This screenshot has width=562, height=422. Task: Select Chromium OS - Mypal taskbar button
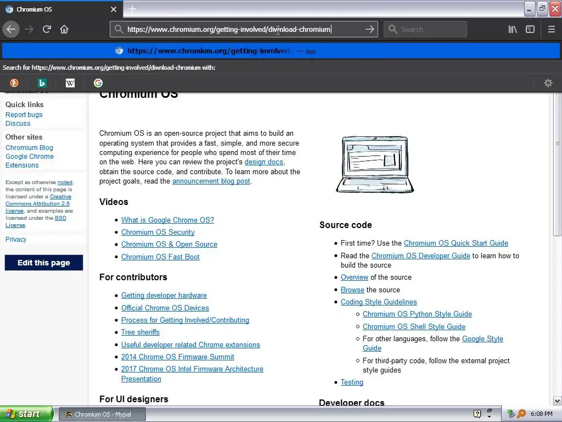click(102, 414)
